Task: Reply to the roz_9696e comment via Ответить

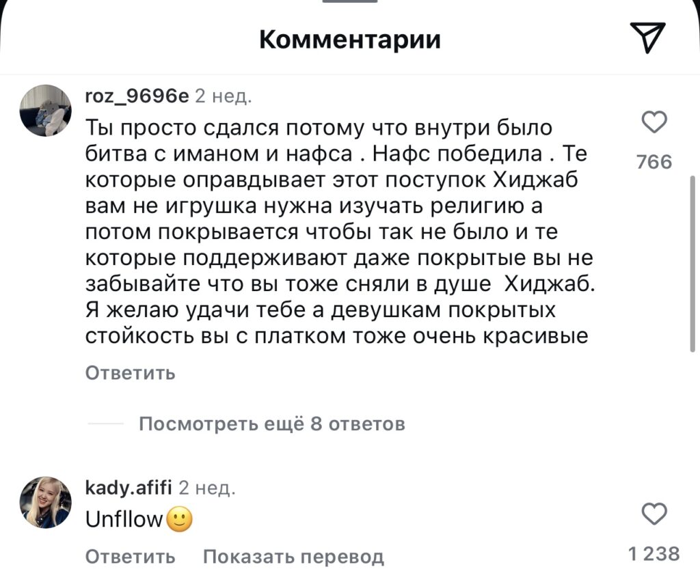Action: pyautogui.click(x=130, y=373)
